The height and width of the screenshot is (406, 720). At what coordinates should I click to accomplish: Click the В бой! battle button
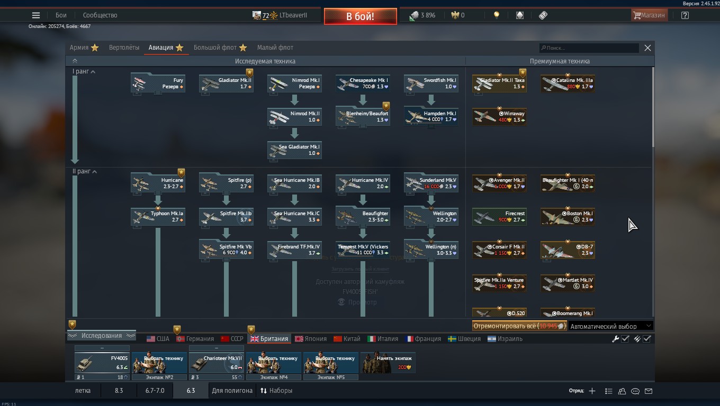pos(361,16)
